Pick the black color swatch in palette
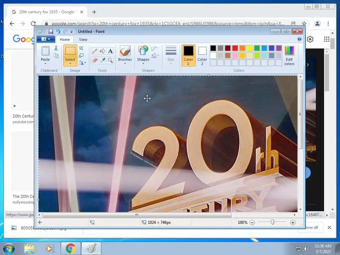Screen dimensions: 340x255 tap(213, 48)
